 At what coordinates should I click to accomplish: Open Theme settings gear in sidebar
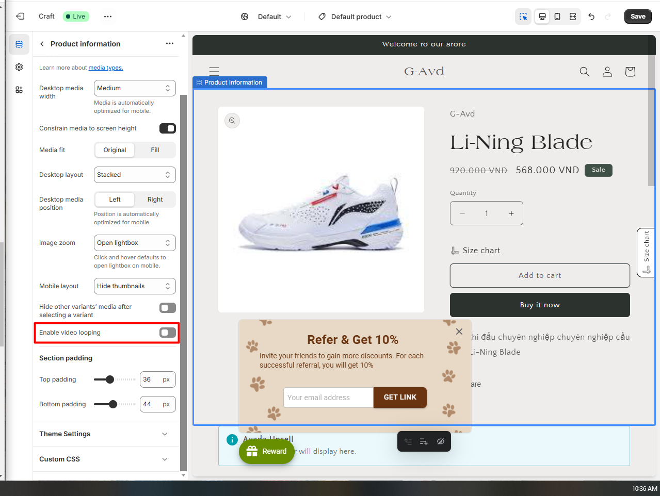point(19,67)
